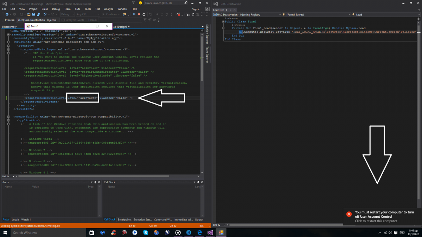Open the Load member dropdown

pyautogui.click(x=385, y=15)
